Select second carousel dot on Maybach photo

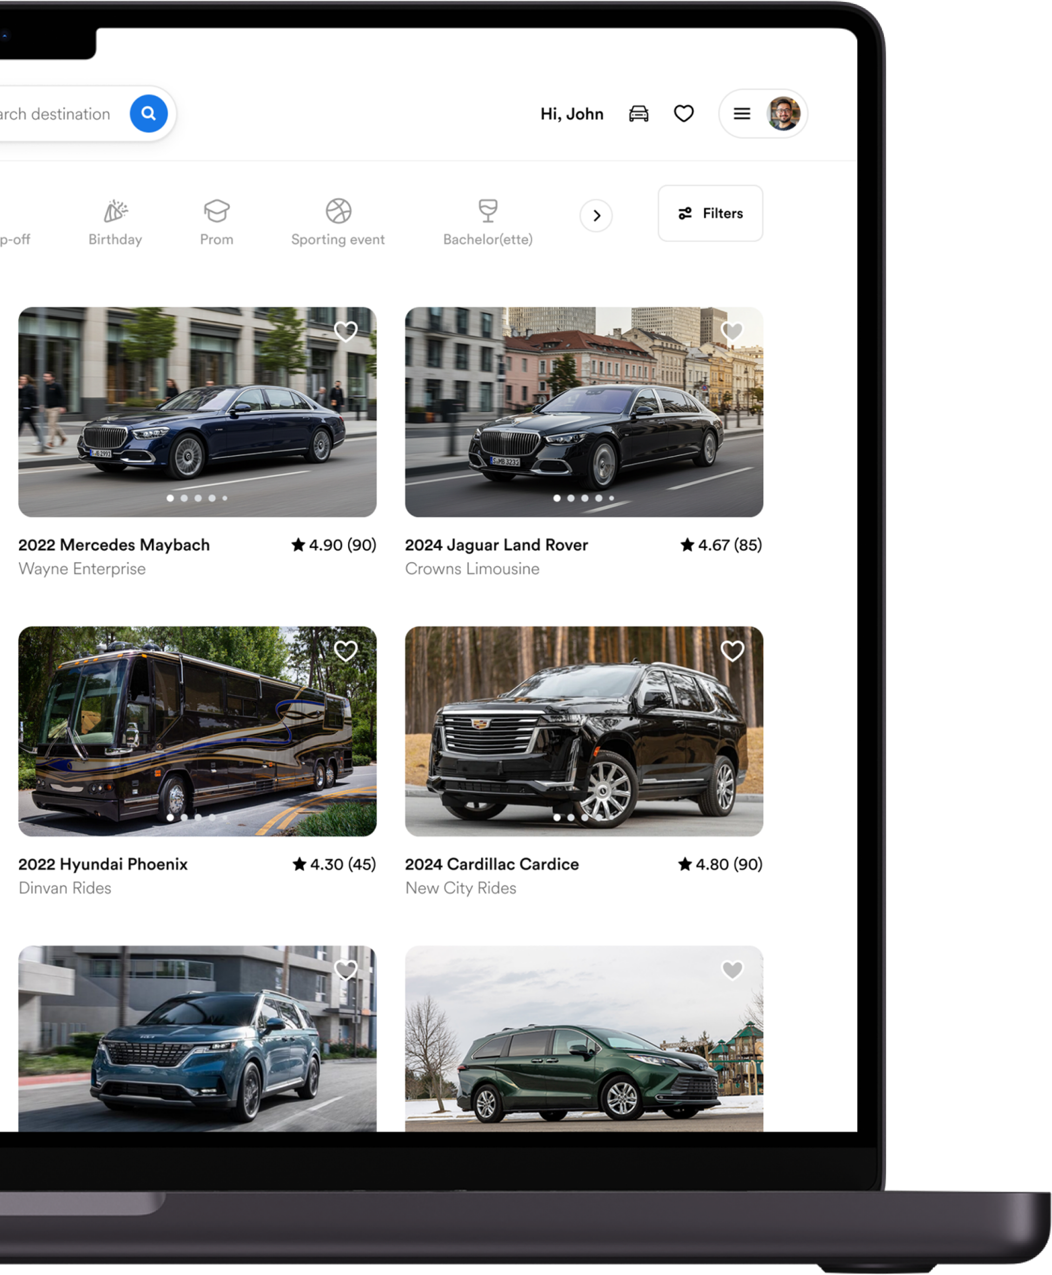click(184, 498)
